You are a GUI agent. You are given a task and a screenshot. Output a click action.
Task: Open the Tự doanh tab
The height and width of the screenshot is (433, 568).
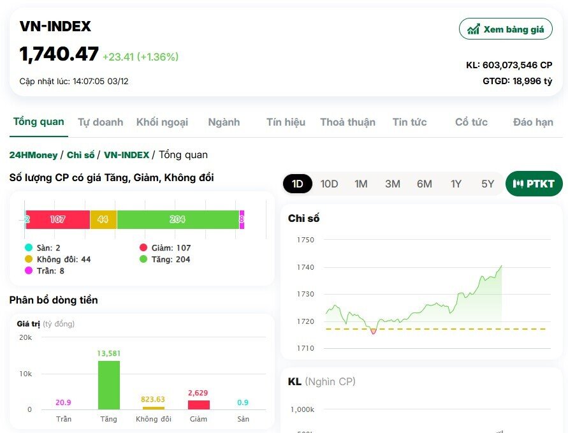click(x=101, y=122)
